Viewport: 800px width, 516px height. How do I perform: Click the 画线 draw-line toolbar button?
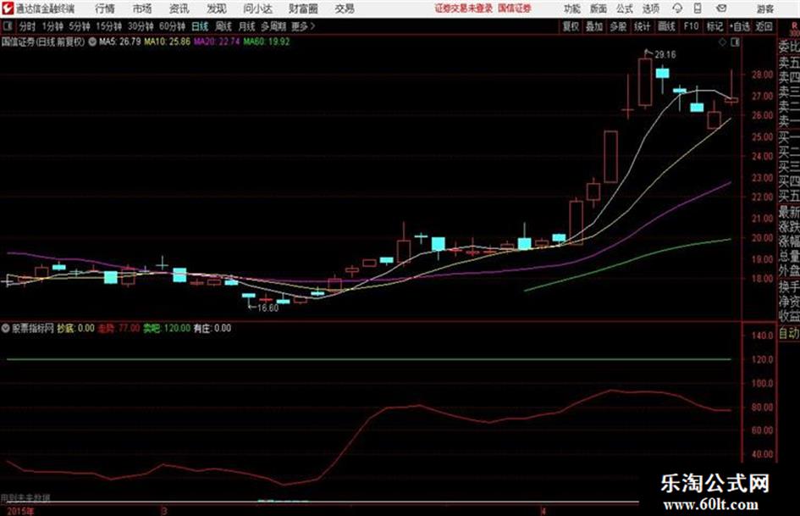pos(665,26)
